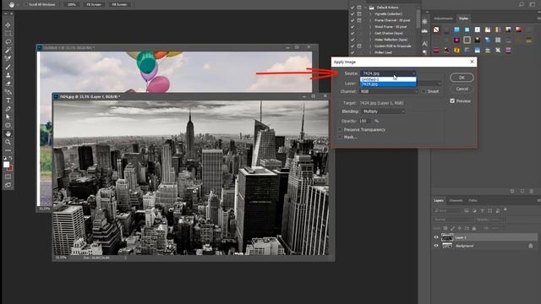Image resolution: width=541 pixels, height=304 pixels.
Task: Select the Hand tool
Action: 8,133
